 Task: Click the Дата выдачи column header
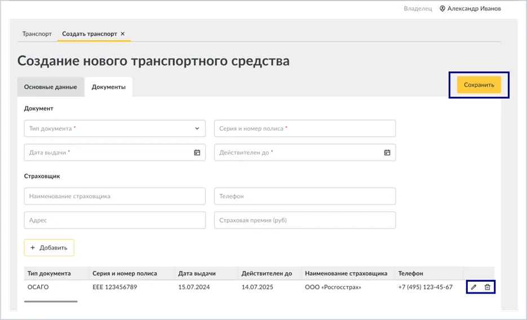[197, 273]
